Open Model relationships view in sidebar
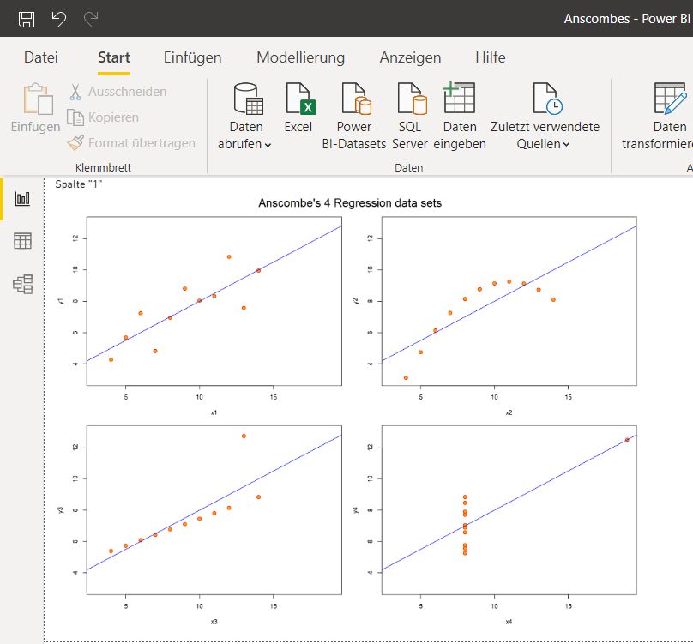The height and width of the screenshot is (644, 693). 22,284
